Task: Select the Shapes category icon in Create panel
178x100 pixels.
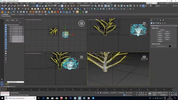Action: tap(154, 23)
